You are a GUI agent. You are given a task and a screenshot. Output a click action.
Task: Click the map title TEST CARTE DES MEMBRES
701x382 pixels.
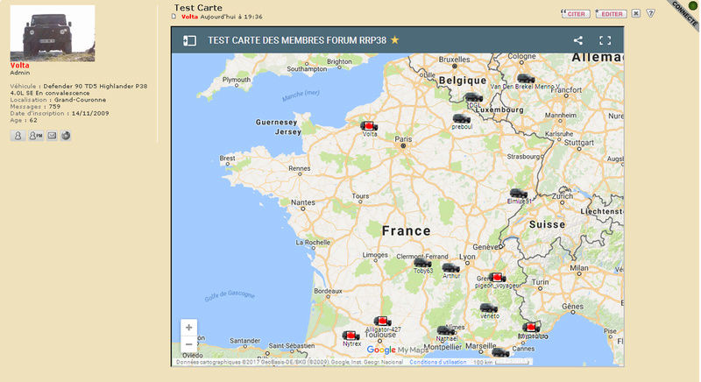coord(297,40)
